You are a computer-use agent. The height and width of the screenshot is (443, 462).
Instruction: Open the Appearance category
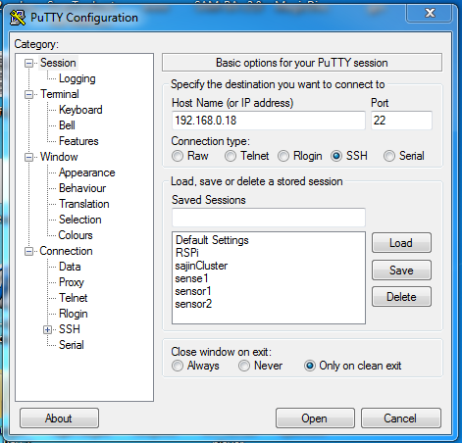87,172
